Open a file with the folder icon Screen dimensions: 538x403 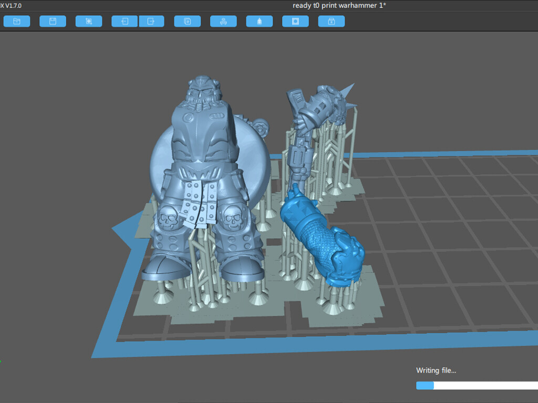tap(17, 21)
